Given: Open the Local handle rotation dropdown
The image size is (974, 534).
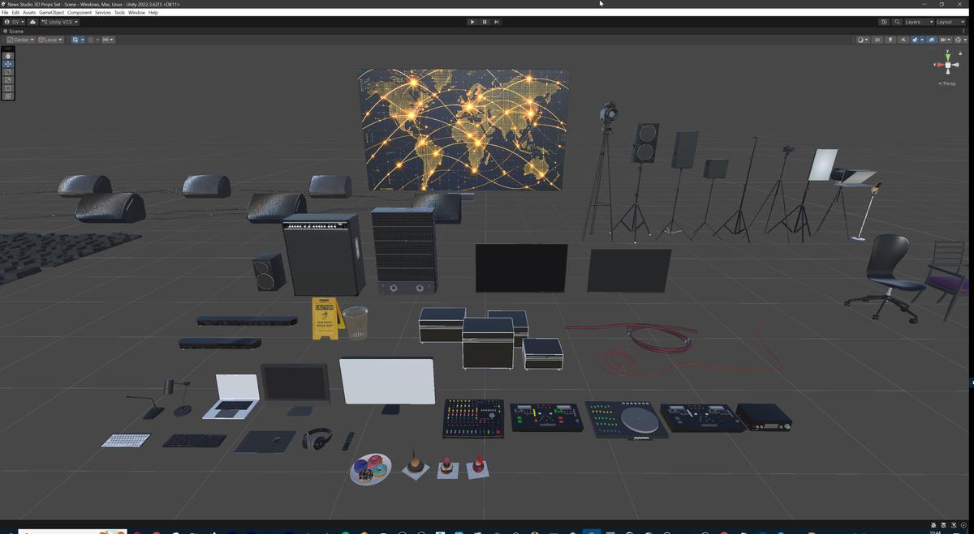Looking at the screenshot, I should pyautogui.click(x=50, y=40).
